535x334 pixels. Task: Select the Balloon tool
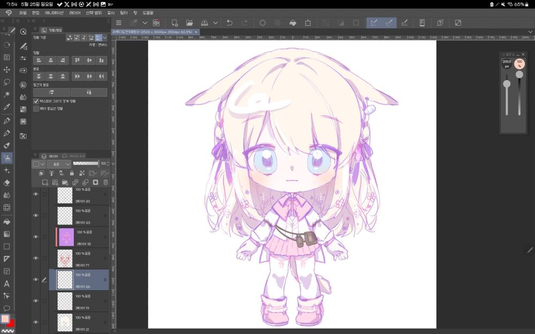(6, 308)
